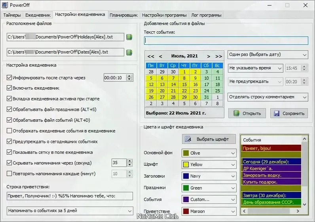315x222 pixels.
Task: Click the 35 seconds value field
Action: click(x=119, y=163)
